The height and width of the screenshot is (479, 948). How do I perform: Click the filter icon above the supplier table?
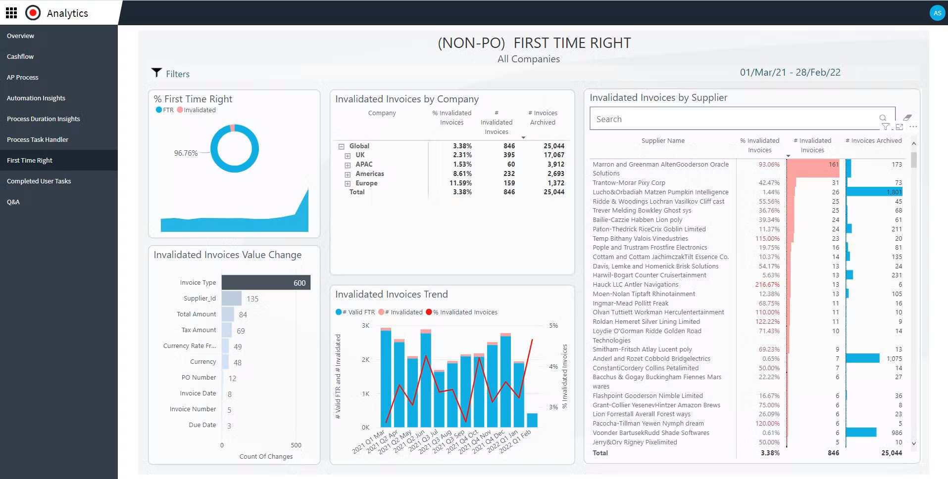(x=885, y=127)
